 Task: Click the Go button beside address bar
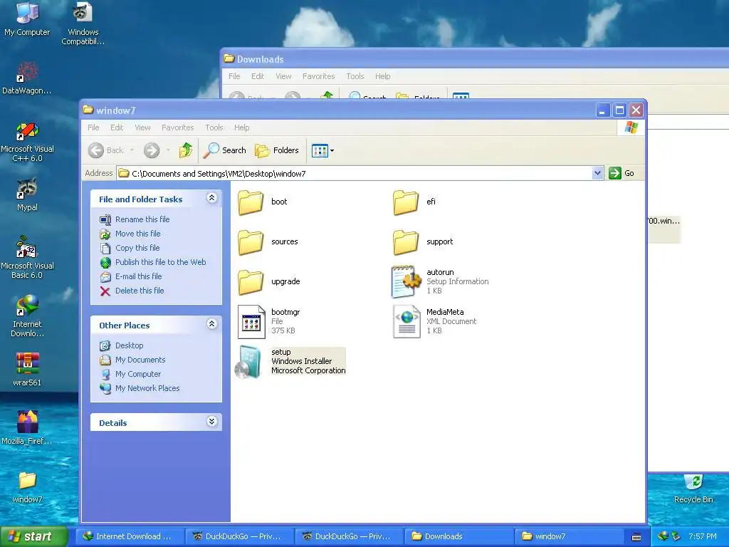click(622, 173)
